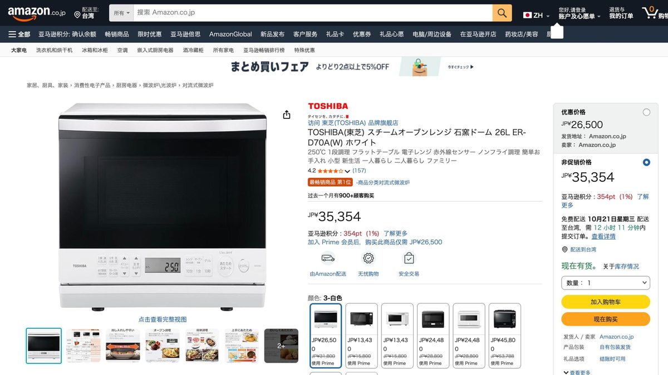Click 库存情况 link in buy box

coord(627,267)
